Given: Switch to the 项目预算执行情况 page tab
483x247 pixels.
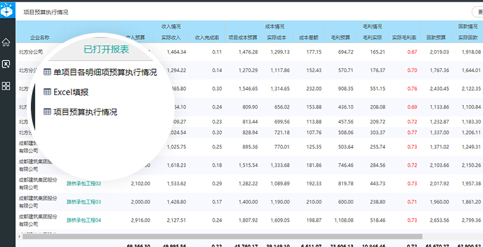Looking at the screenshot, I should click(46, 12).
